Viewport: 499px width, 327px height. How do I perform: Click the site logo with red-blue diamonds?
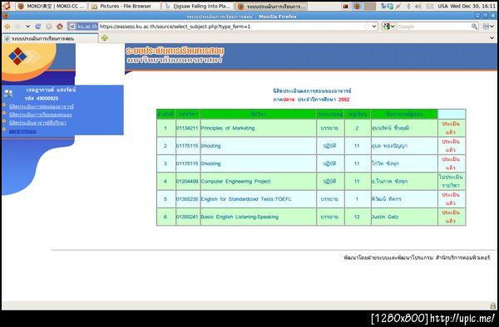click(17, 56)
